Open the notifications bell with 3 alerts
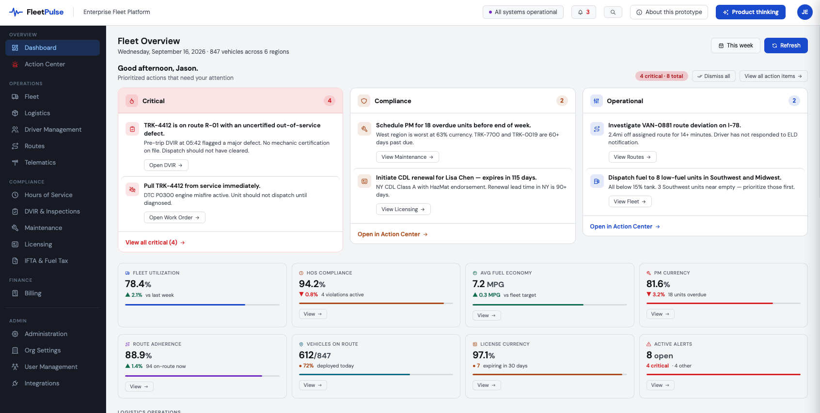The width and height of the screenshot is (820, 413). point(583,12)
